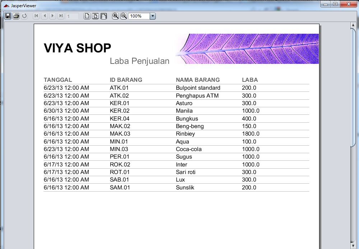Fit the report to page width
The height and width of the screenshot is (249, 359).
click(x=104, y=16)
